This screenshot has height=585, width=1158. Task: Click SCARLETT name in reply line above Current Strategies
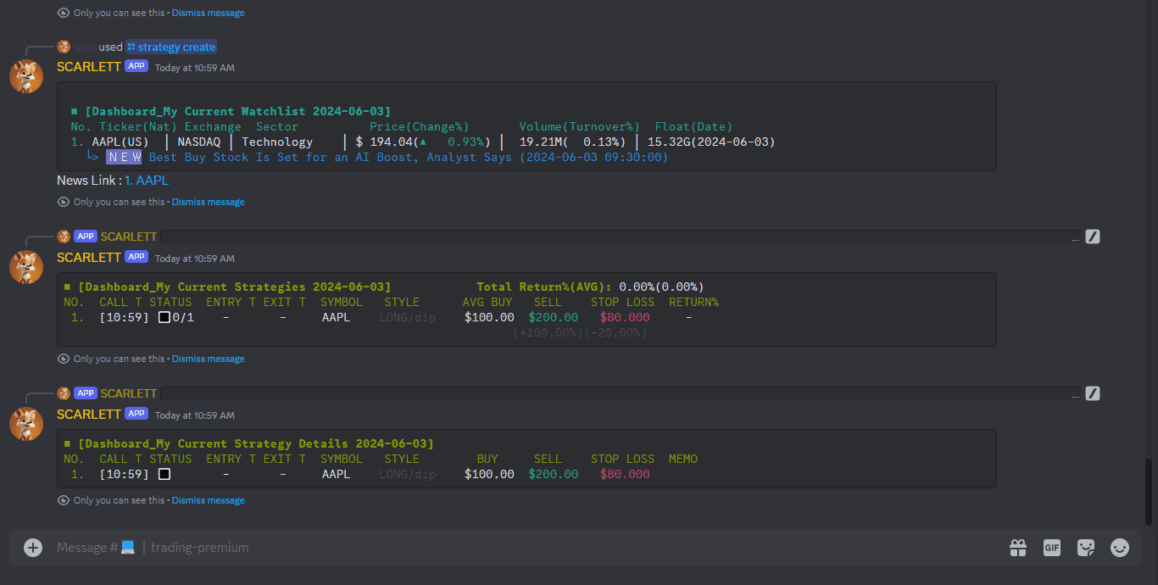point(129,237)
